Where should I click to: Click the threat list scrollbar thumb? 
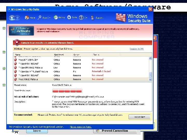(150, 75)
